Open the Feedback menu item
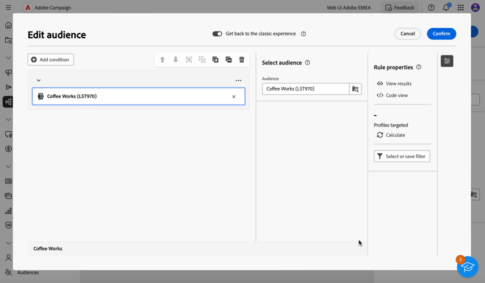Viewport: 485px width, 283px height. (400, 8)
